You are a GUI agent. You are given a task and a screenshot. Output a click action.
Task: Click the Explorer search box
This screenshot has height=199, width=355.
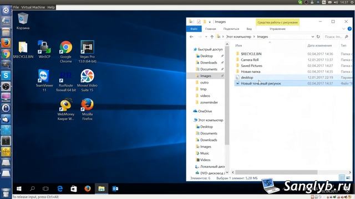pyautogui.click(x=336, y=36)
